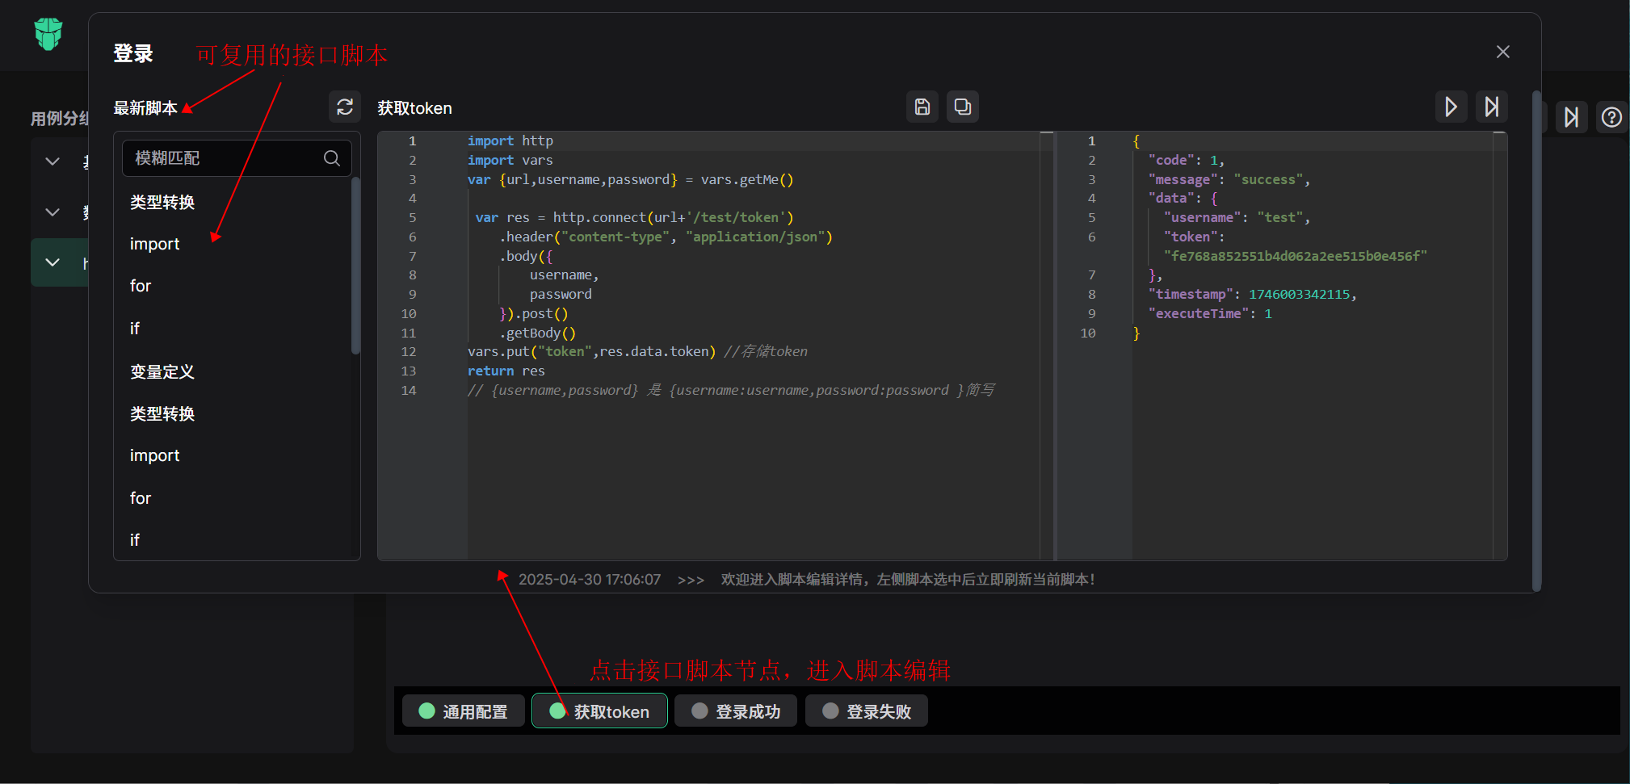The width and height of the screenshot is (1630, 784).
Task: Select the topmost 类型转换 snippet in the list
Action: (162, 202)
